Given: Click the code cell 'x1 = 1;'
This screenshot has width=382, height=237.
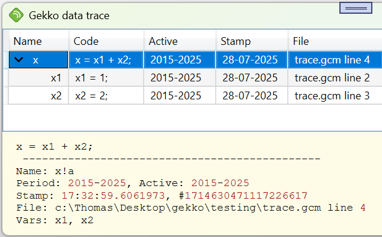Looking at the screenshot, I should tap(106, 78).
